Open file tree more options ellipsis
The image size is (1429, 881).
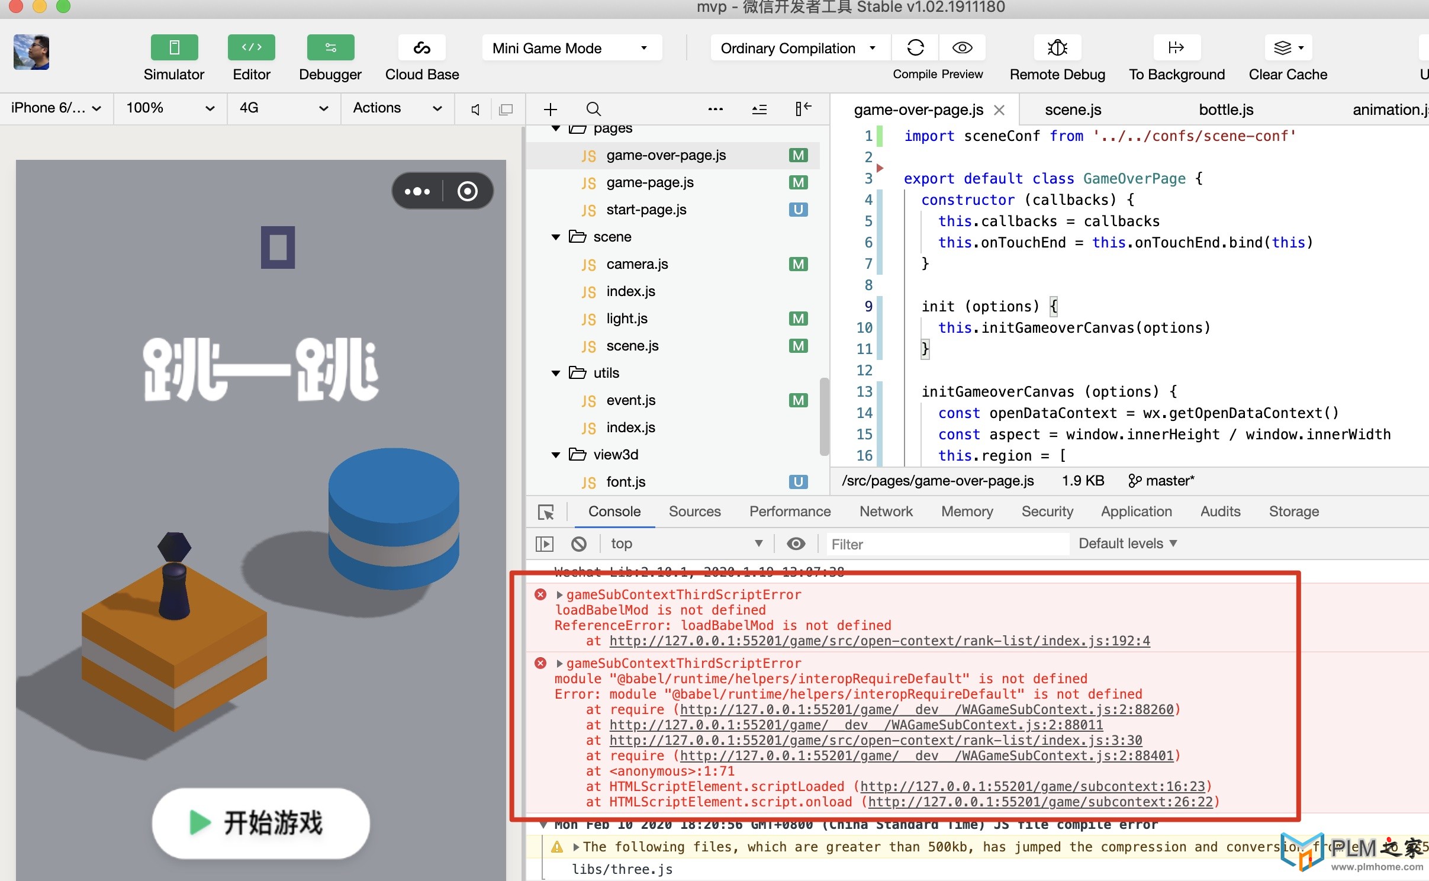(x=715, y=109)
